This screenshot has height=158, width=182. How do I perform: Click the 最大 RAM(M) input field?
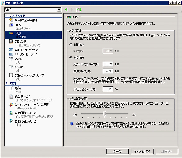click(x=108, y=71)
